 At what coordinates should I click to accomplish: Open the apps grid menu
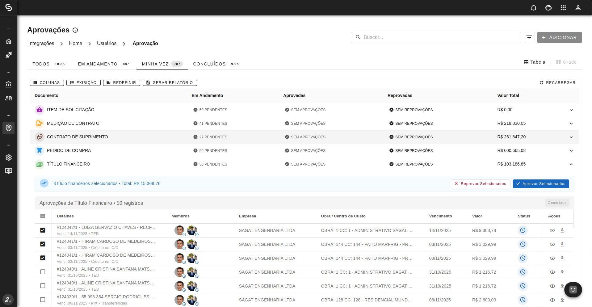tap(563, 8)
